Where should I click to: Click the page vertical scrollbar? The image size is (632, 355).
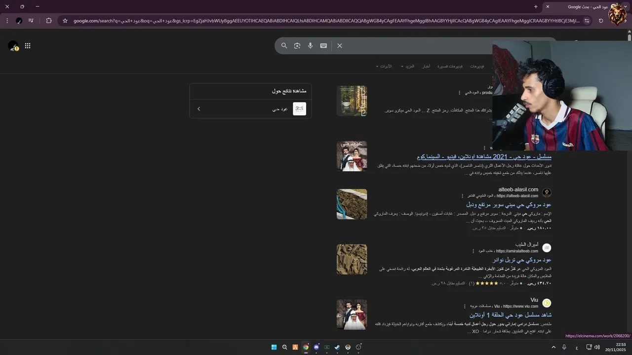630,38
